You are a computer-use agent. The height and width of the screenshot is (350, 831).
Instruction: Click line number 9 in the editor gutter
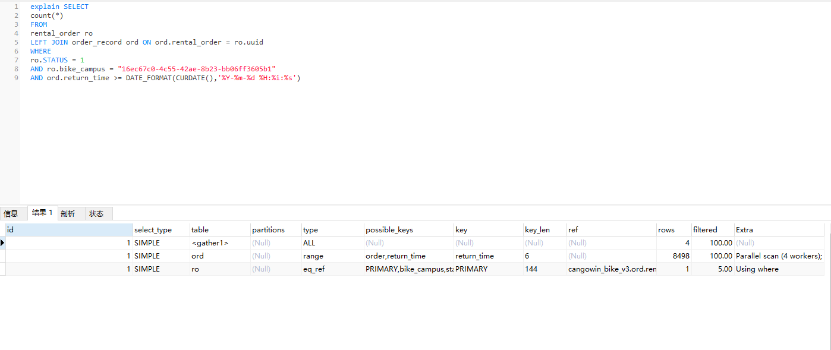[17, 78]
